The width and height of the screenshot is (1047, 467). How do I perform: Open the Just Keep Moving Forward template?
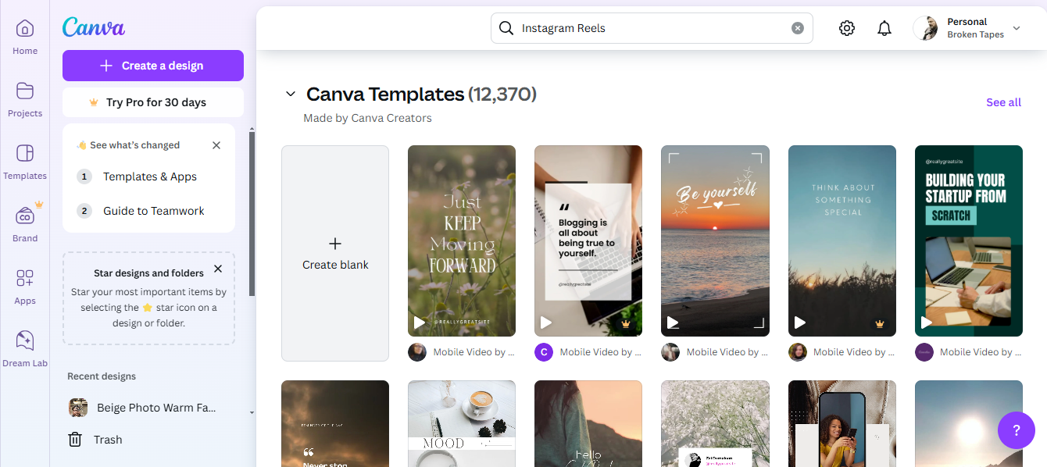click(462, 241)
